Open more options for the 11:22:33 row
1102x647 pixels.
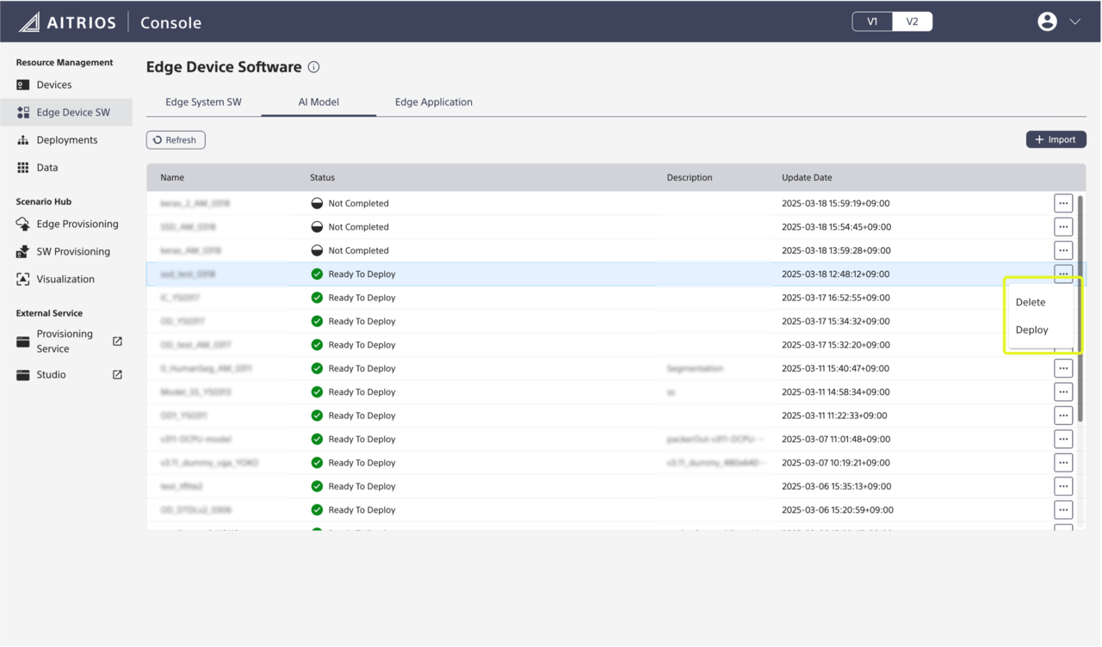click(x=1063, y=416)
